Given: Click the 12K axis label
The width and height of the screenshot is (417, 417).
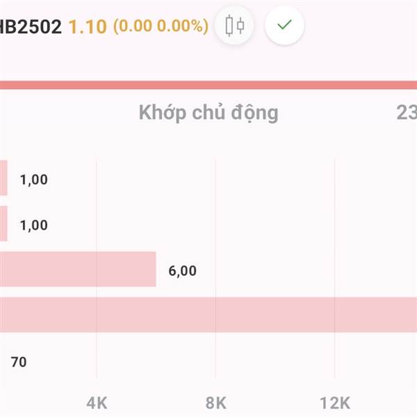Looking at the screenshot, I should coord(335,403).
